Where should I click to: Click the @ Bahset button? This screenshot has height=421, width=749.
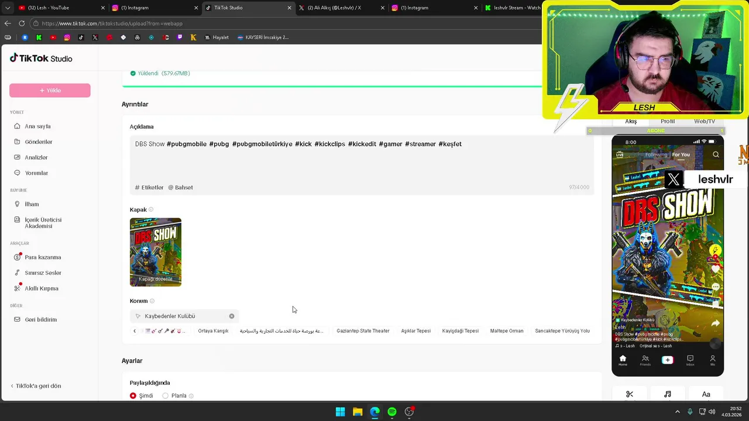(x=180, y=188)
